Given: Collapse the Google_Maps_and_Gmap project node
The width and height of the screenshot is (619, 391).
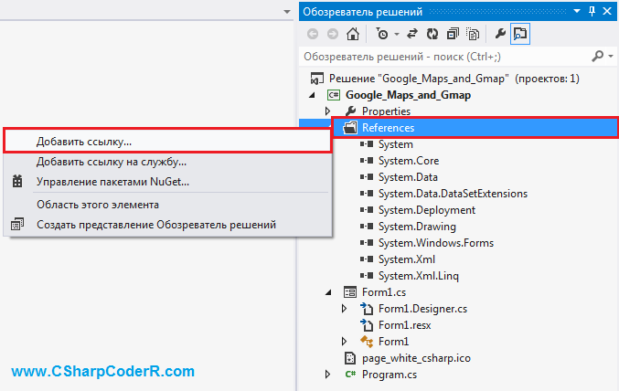Looking at the screenshot, I should pos(312,95).
